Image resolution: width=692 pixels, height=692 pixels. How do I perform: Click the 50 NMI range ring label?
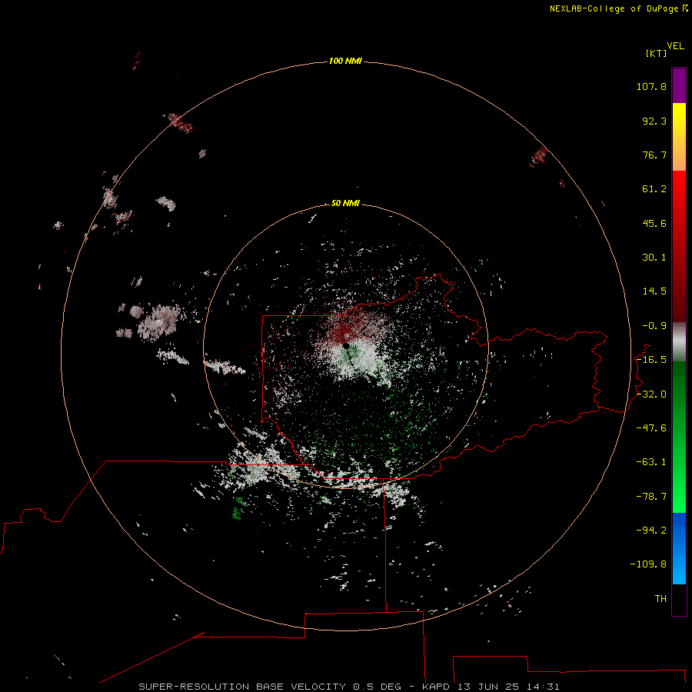click(345, 203)
